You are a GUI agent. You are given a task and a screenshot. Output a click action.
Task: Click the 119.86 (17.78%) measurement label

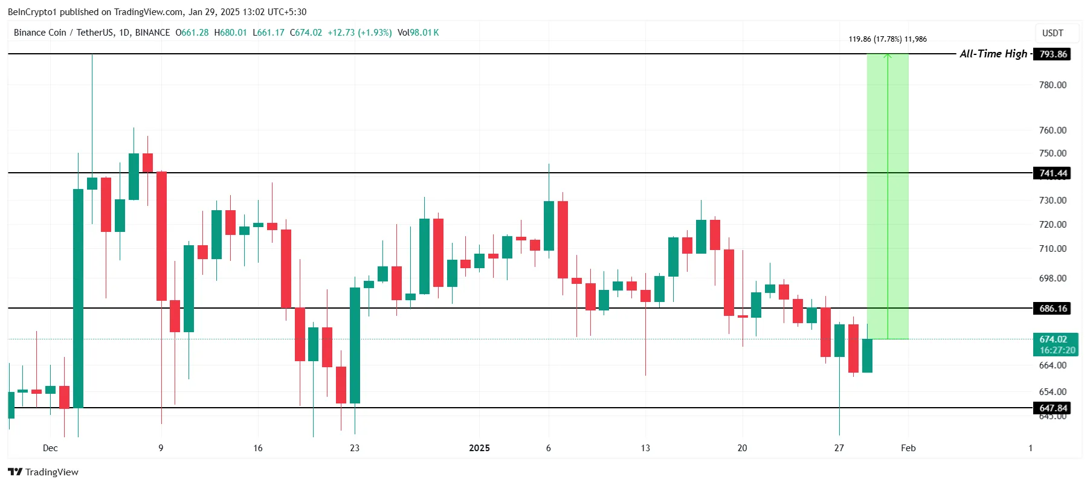click(x=887, y=39)
